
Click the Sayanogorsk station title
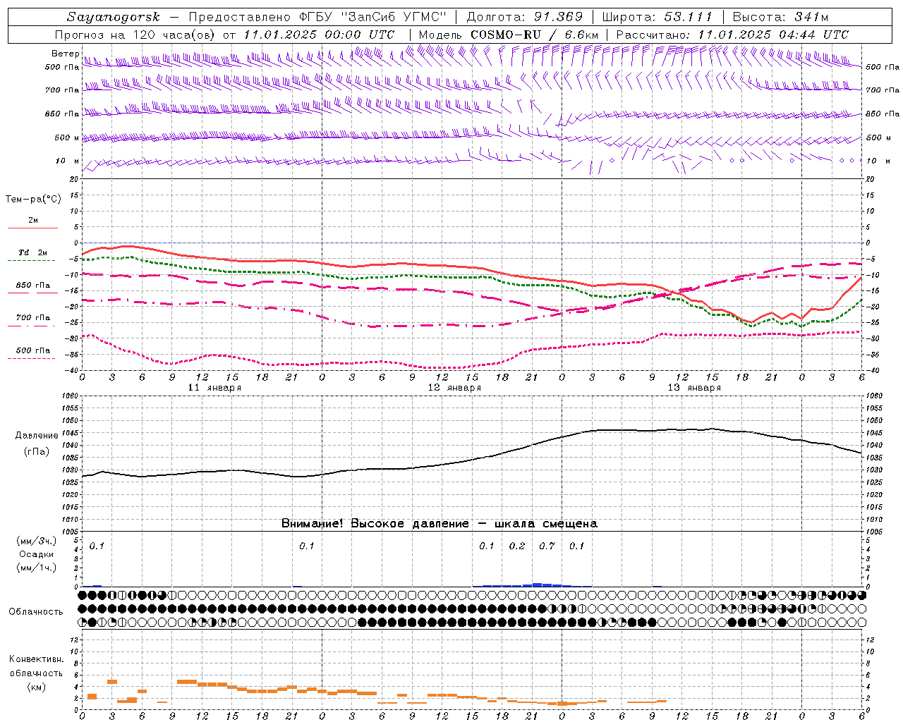(114, 17)
